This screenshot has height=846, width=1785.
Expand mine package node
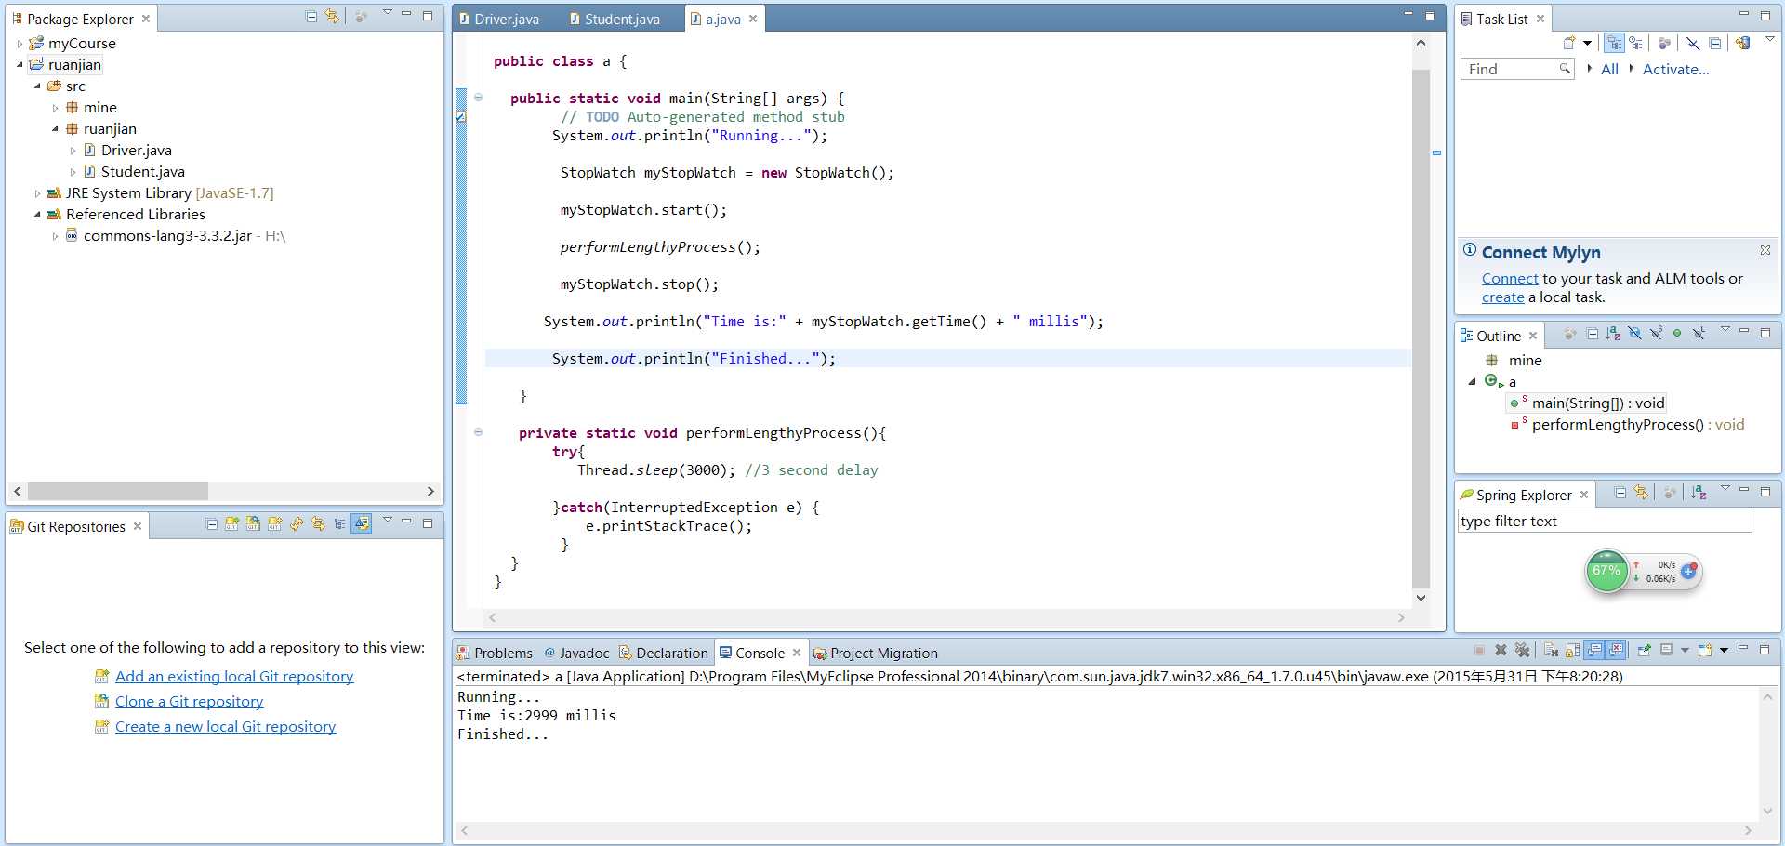pos(55,108)
